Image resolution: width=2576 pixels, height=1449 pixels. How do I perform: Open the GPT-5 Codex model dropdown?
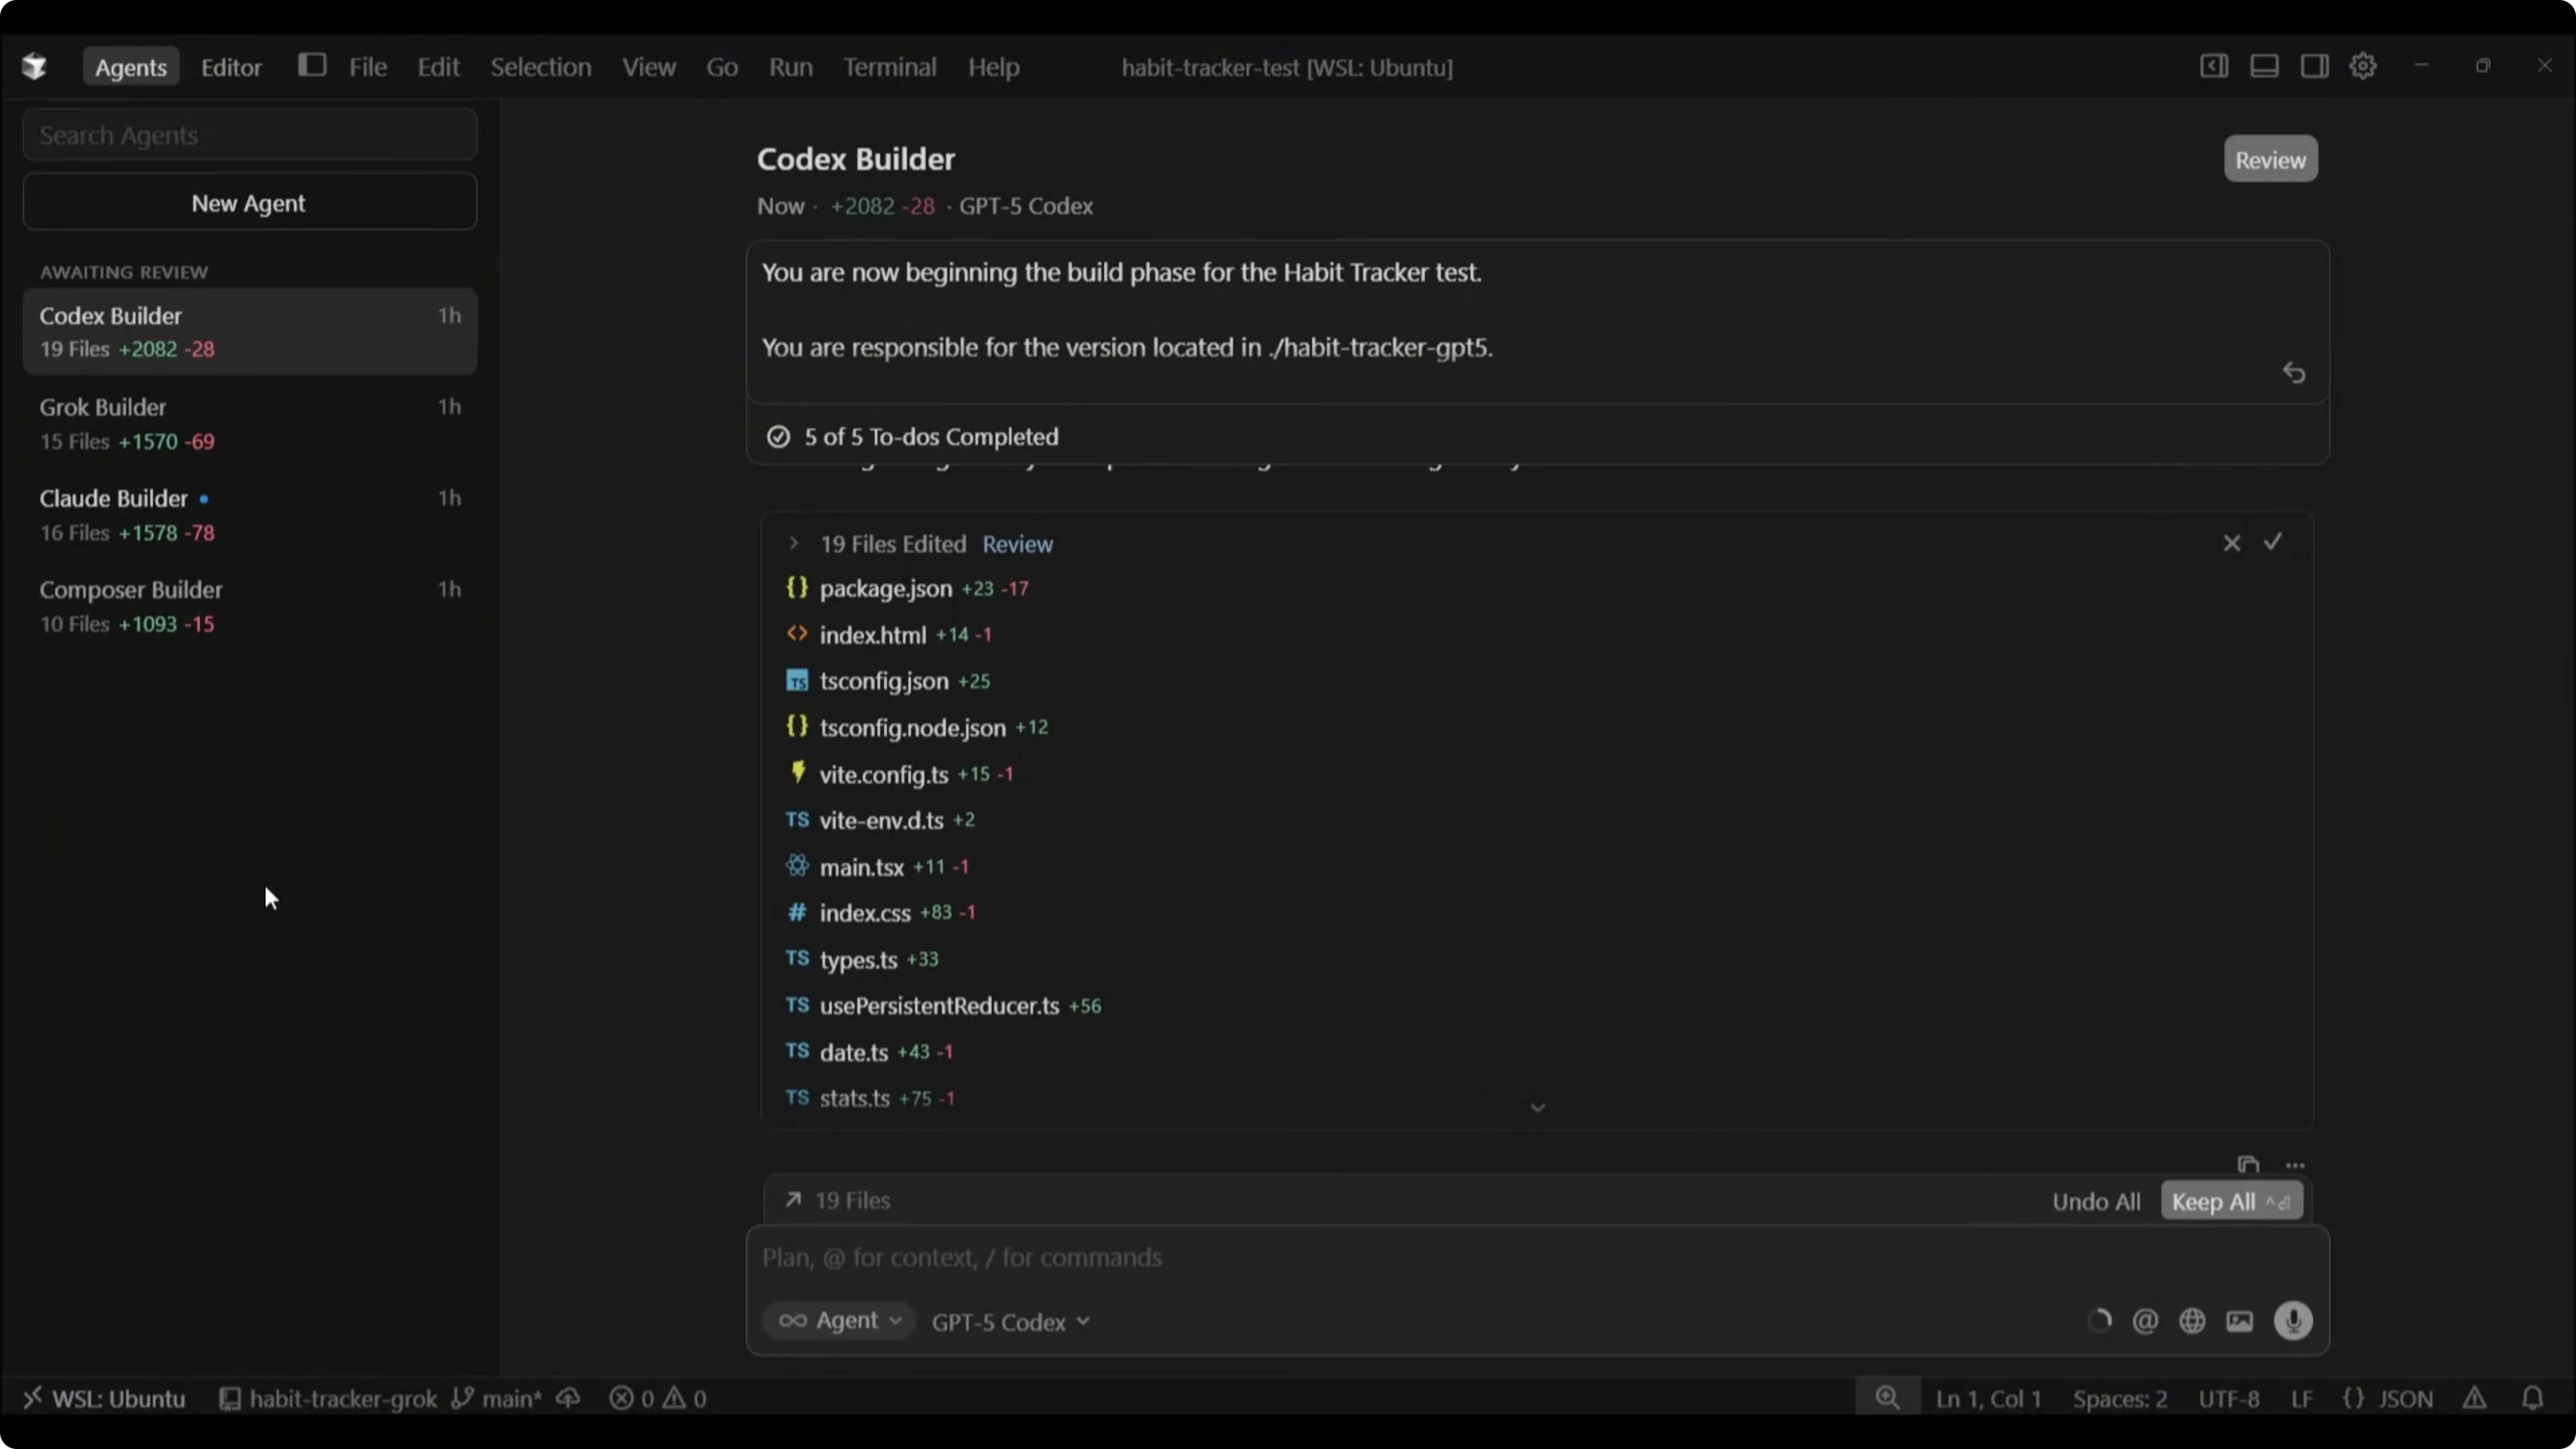[1010, 1322]
